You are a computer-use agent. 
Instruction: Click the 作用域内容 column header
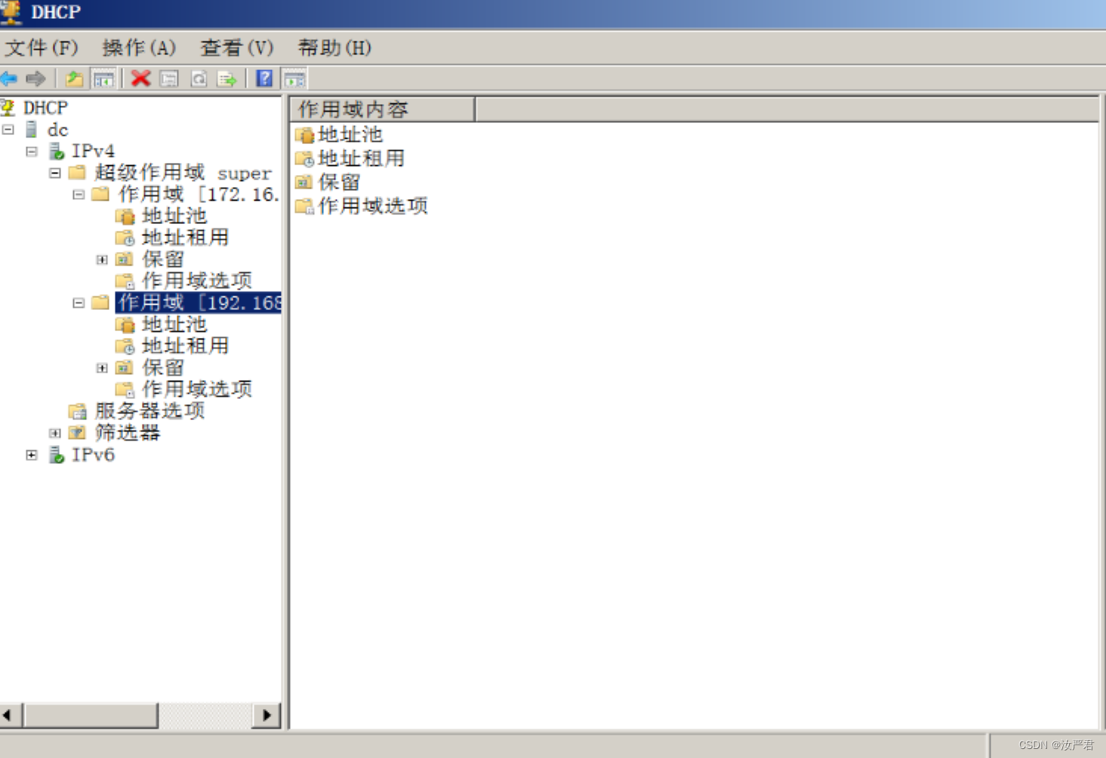tap(355, 109)
